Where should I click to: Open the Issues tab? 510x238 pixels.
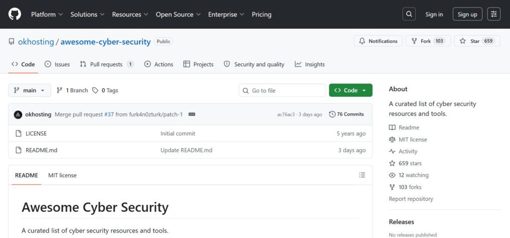coord(57,64)
